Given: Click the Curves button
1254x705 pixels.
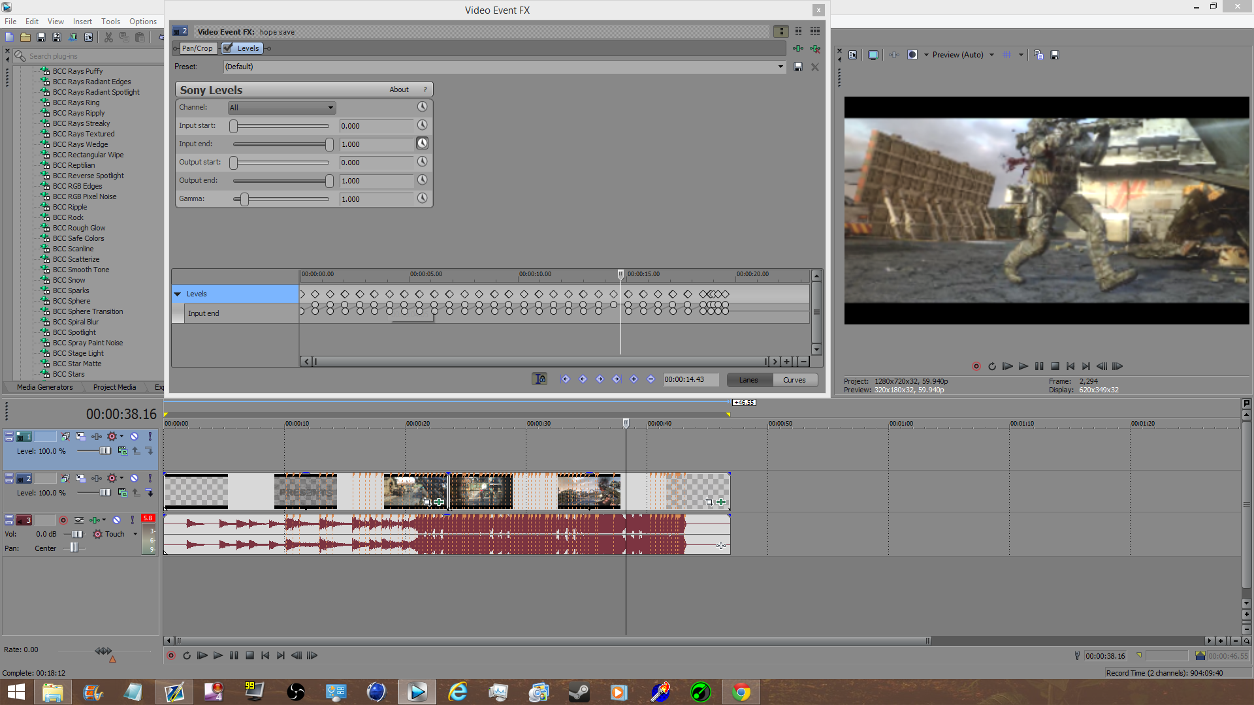Looking at the screenshot, I should point(794,380).
